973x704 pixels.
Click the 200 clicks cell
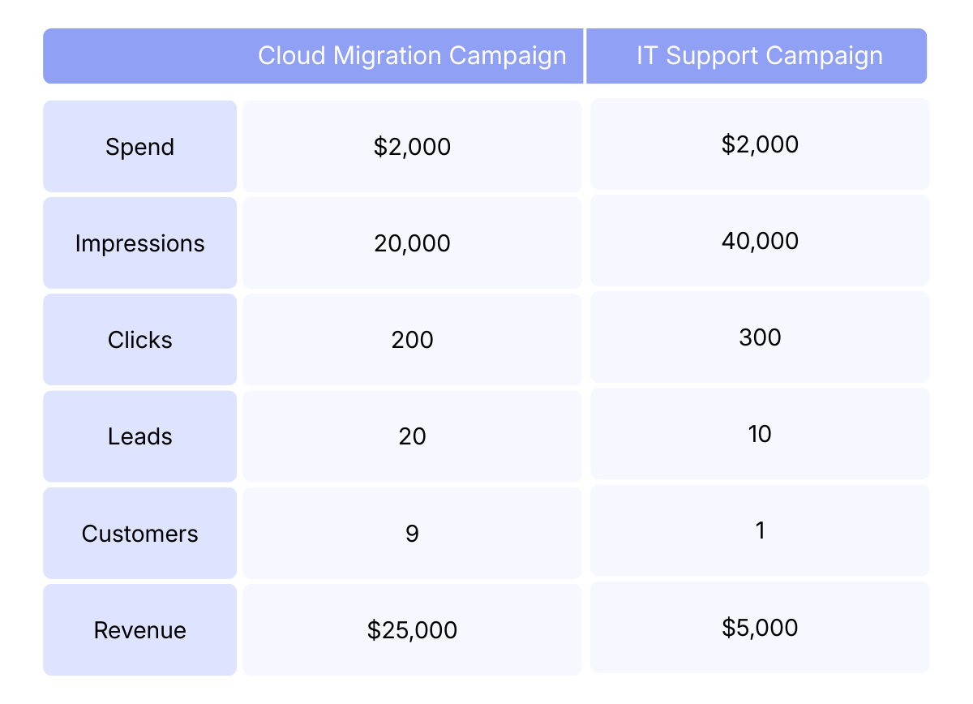point(412,340)
